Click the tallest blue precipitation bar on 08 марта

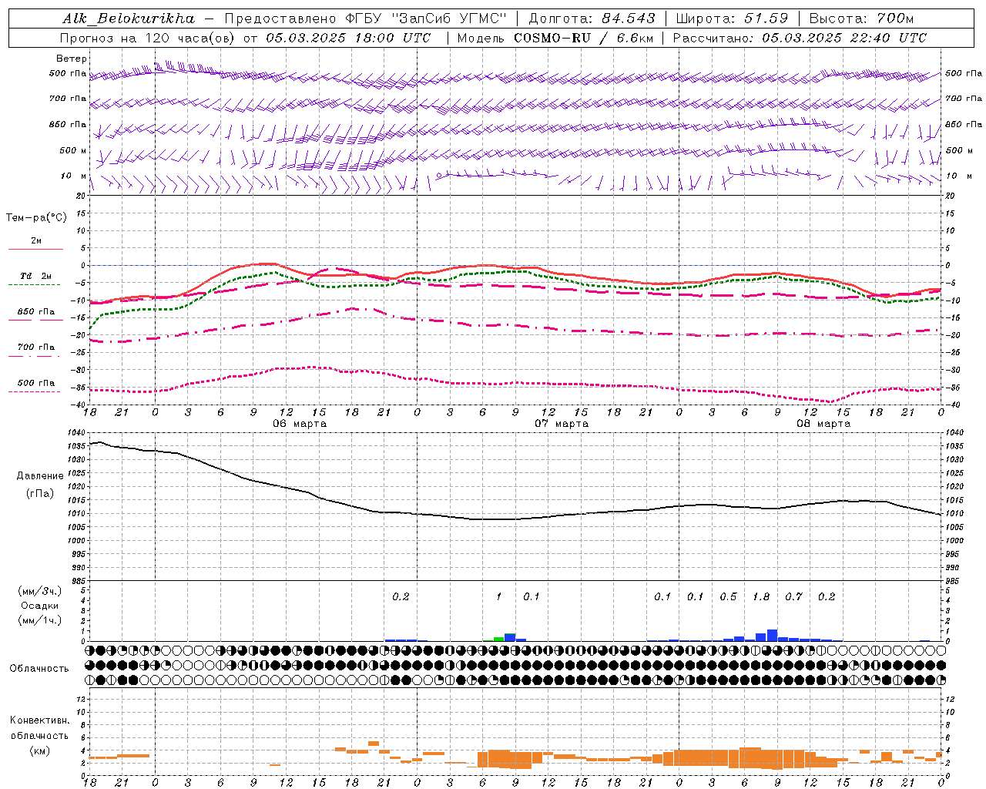point(772,636)
